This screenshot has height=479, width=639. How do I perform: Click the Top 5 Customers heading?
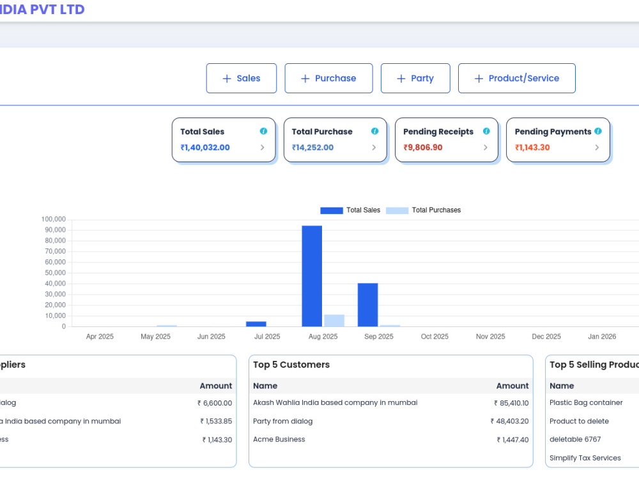[291, 365]
